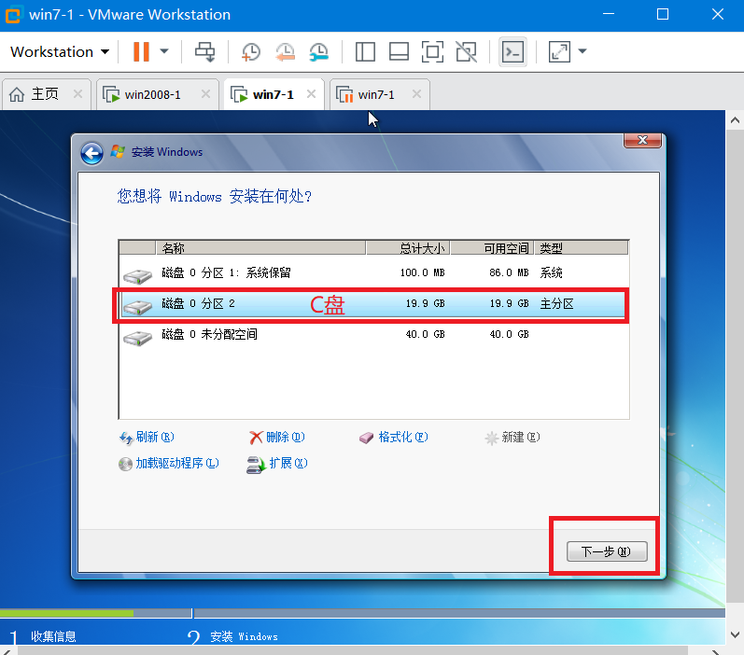Screen dimensions: 744x655
Task: Pause the virtual machine with the orange pause icon
Action: click(141, 51)
